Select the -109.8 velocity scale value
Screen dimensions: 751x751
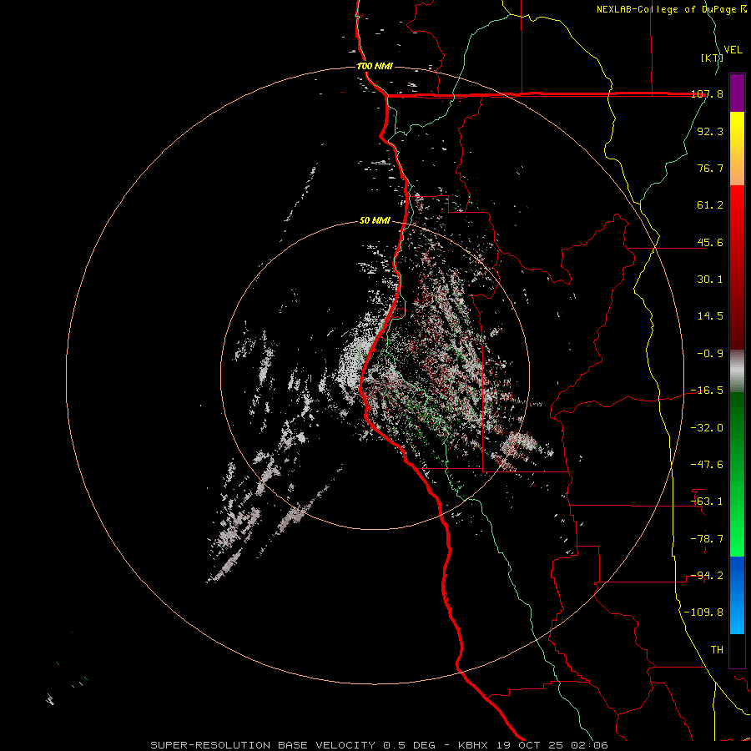[x=704, y=612]
